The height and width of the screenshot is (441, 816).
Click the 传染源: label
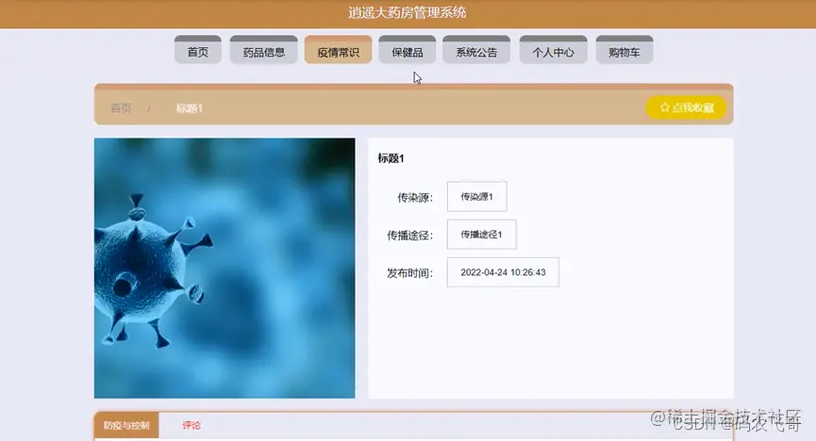click(415, 198)
